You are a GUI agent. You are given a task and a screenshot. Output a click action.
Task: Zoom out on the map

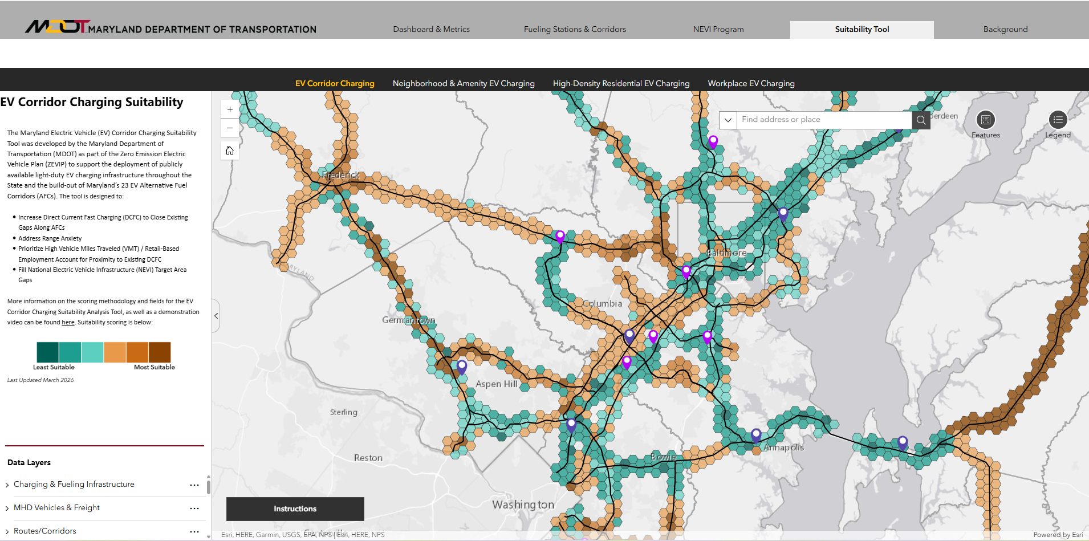click(x=230, y=128)
